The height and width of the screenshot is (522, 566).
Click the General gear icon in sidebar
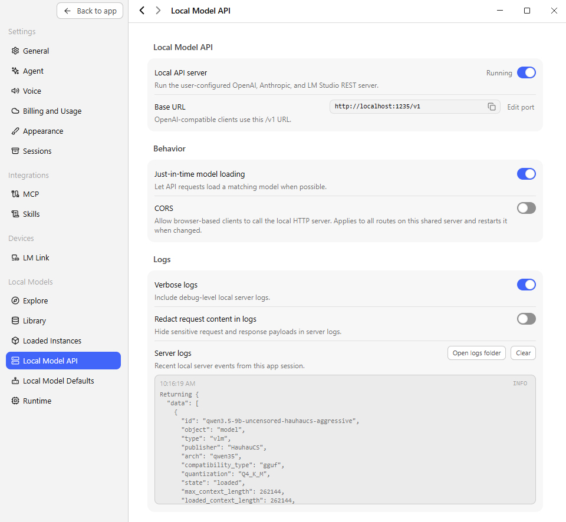tap(15, 51)
